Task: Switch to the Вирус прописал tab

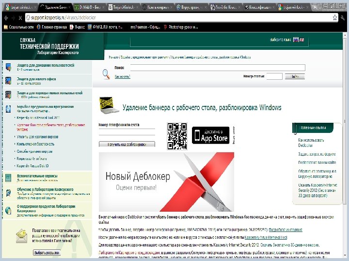Action: [191, 7]
